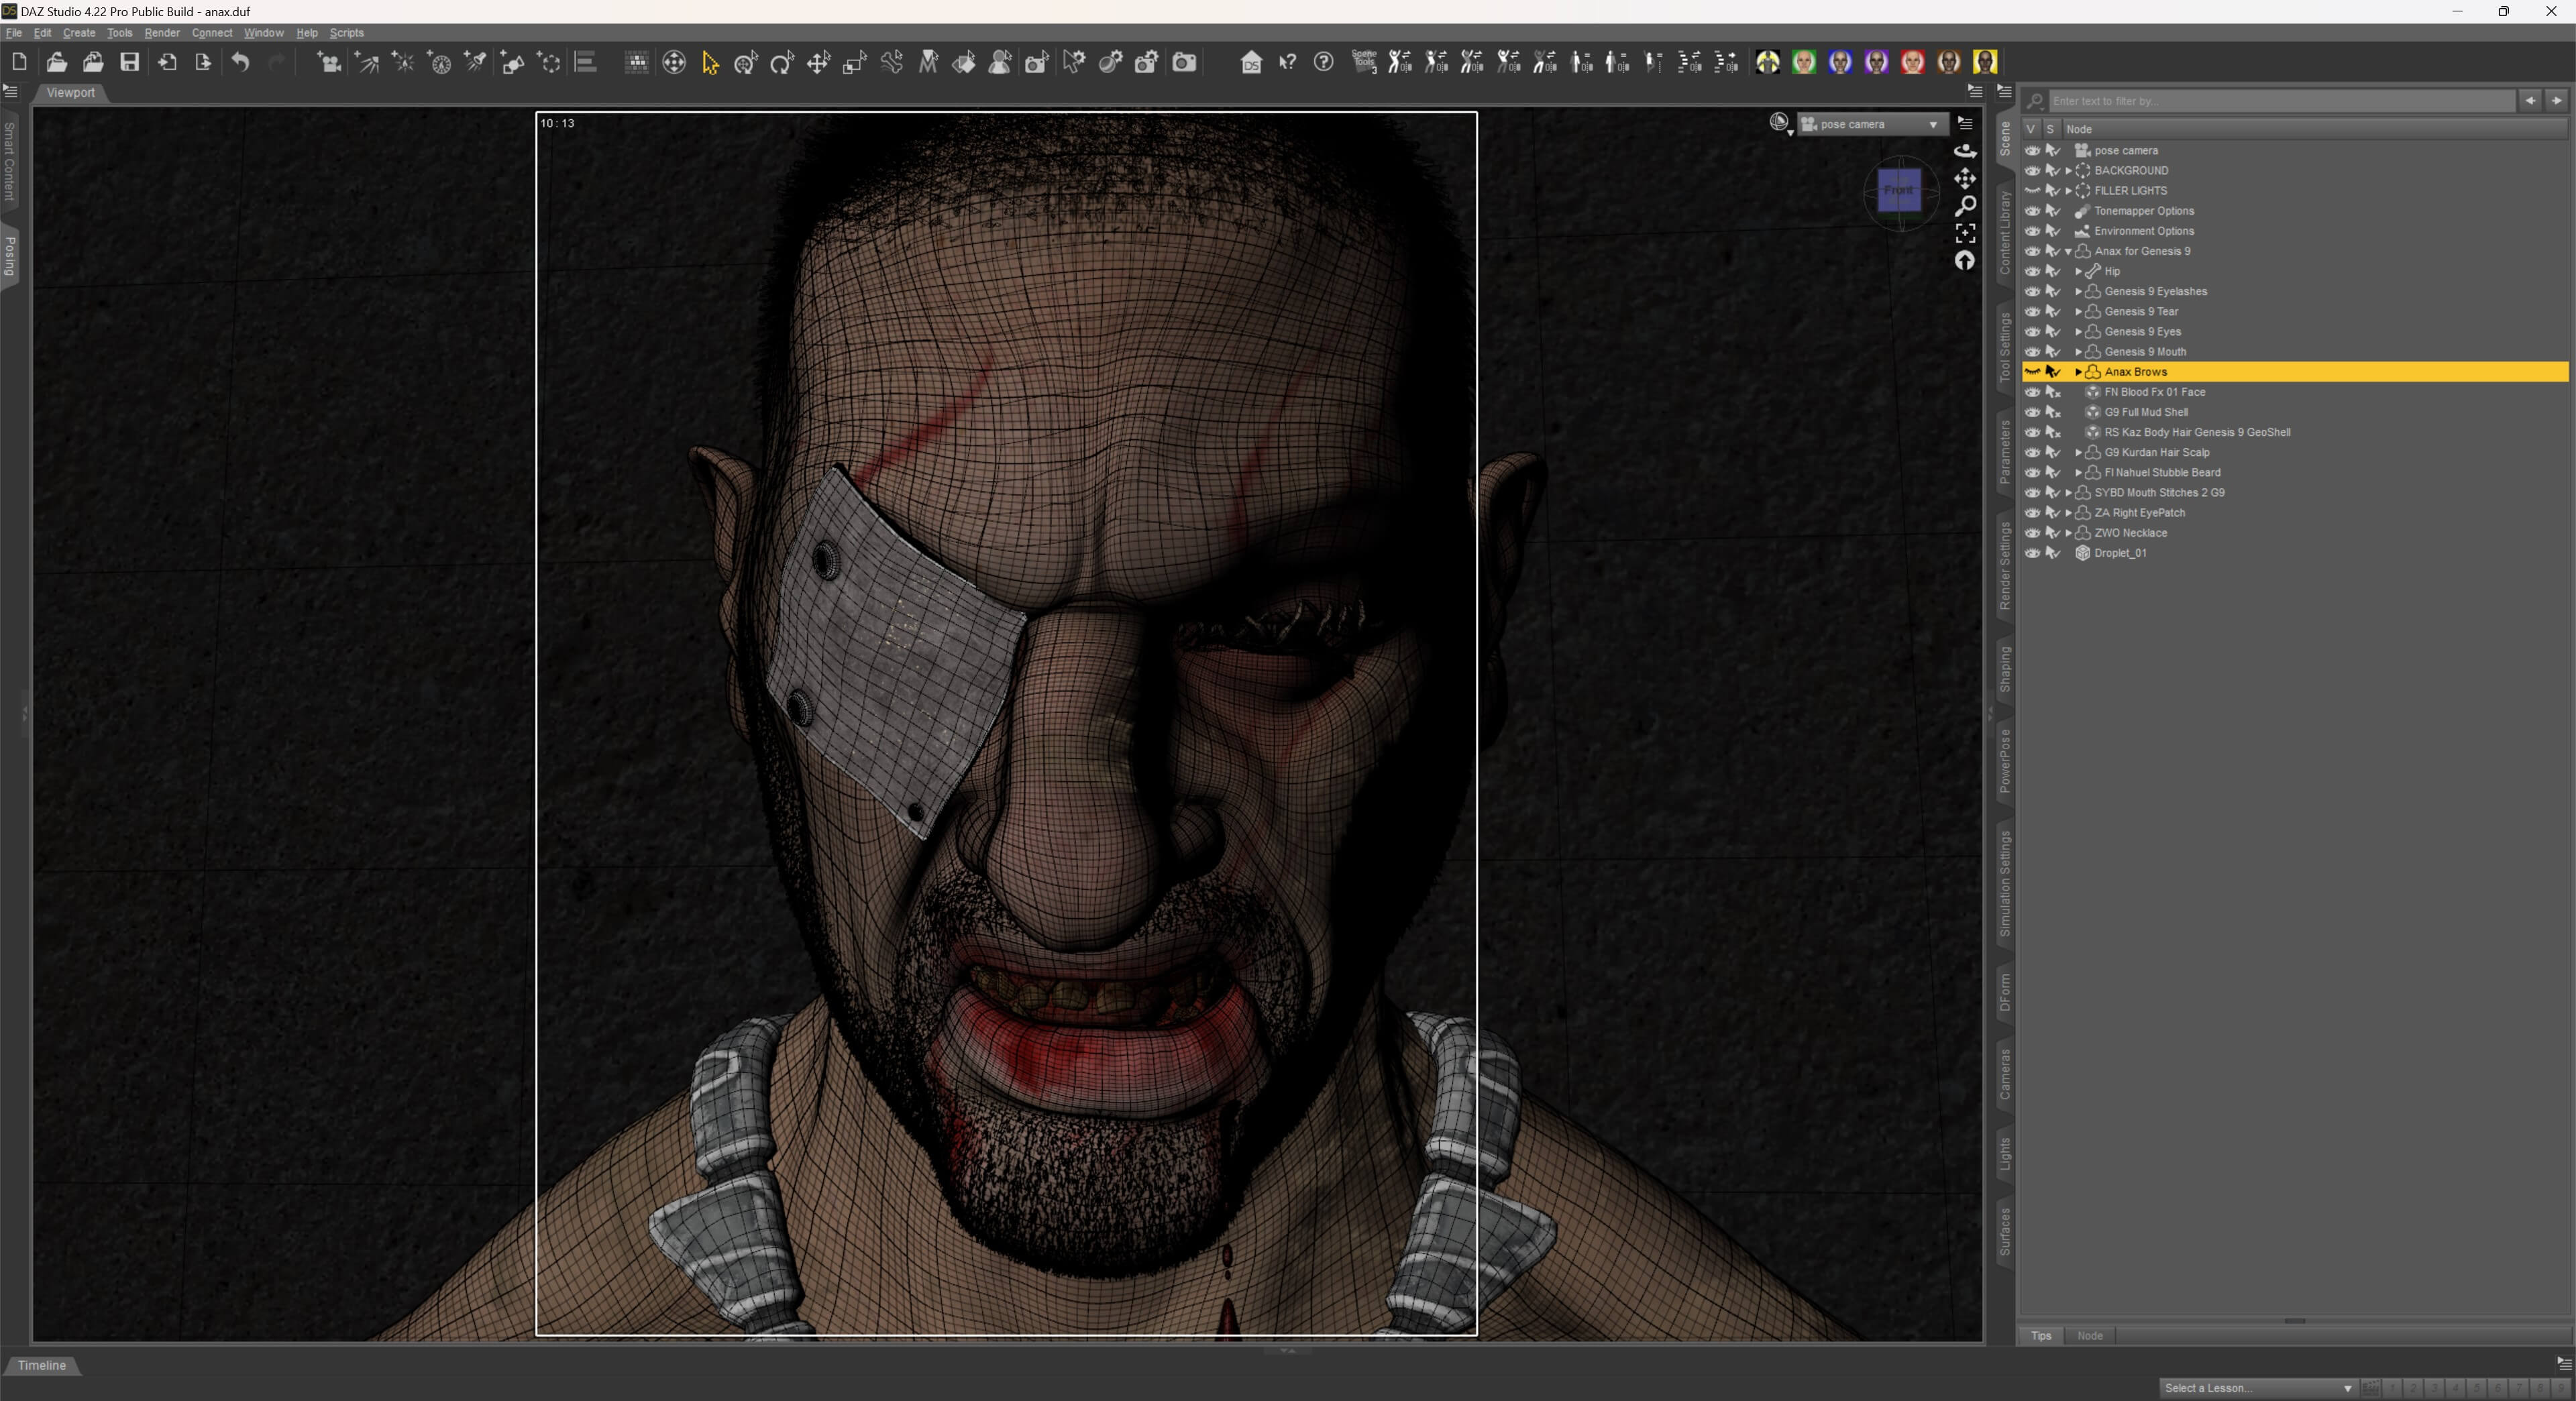This screenshot has height=1401, width=2576.
Task: Click the Undo arrow in the toolbar
Action: (x=240, y=62)
